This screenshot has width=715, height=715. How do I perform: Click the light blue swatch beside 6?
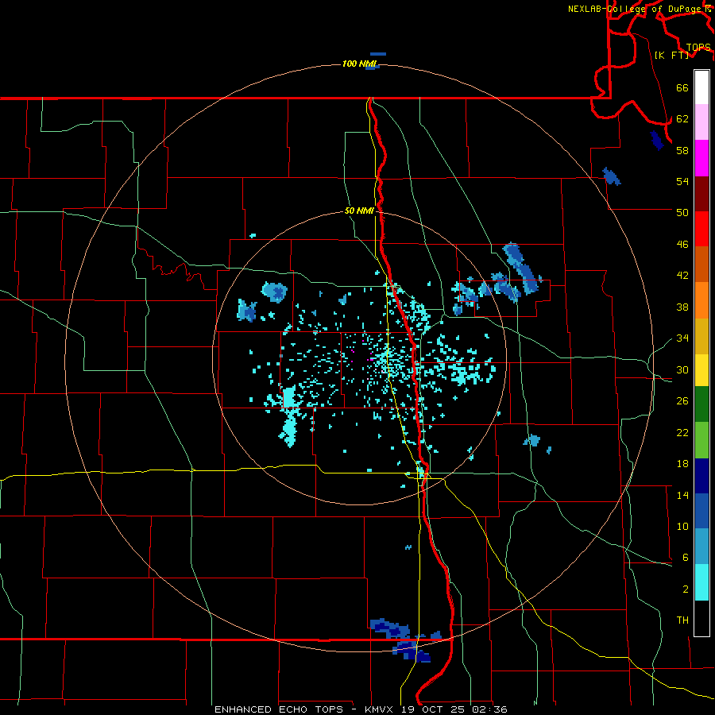tap(701, 547)
